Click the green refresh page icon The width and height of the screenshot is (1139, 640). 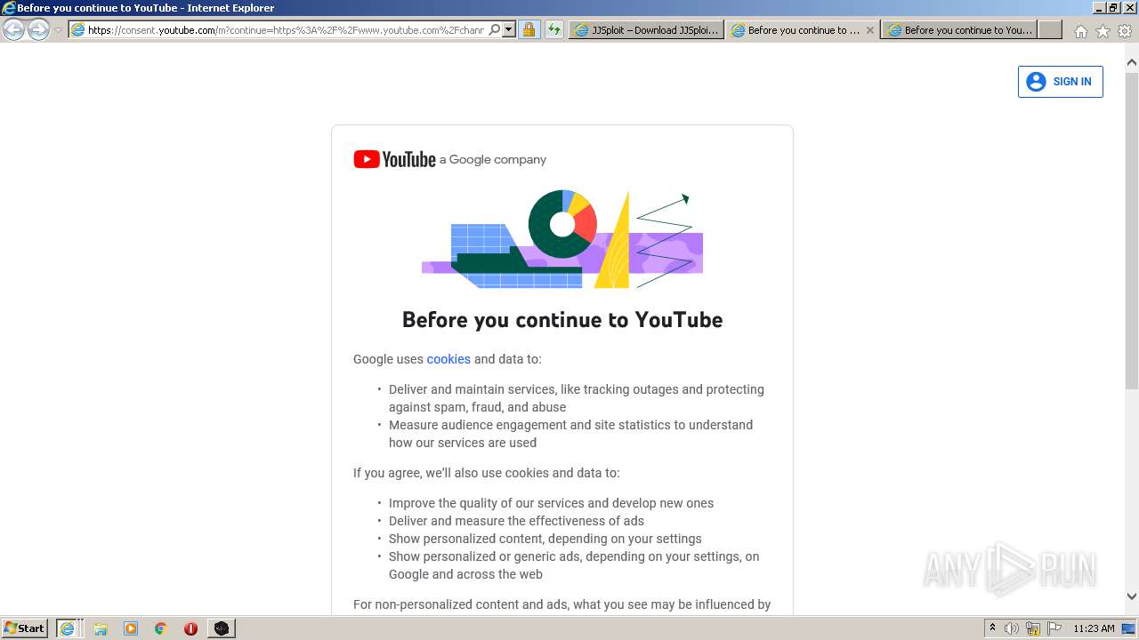[x=554, y=30]
